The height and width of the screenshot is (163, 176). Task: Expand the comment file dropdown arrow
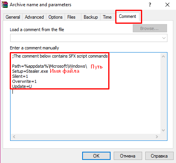pyautogui.click(x=164, y=38)
